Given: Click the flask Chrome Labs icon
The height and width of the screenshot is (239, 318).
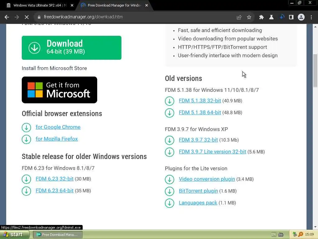Looking at the screenshot, I should pyautogui.click(x=271, y=17).
